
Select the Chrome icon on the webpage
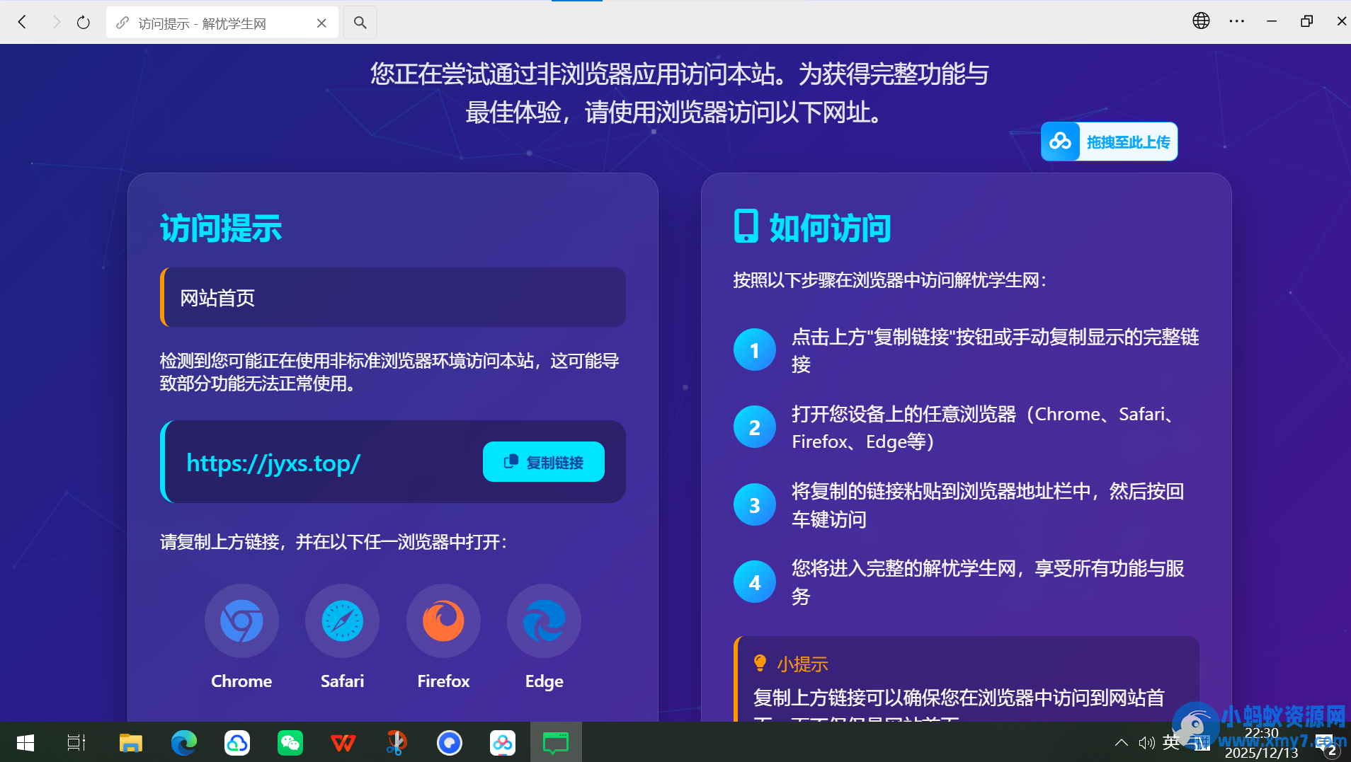(x=241, y=620)
